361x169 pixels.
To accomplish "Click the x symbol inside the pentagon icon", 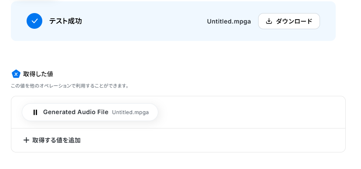I will pos(16,74).
